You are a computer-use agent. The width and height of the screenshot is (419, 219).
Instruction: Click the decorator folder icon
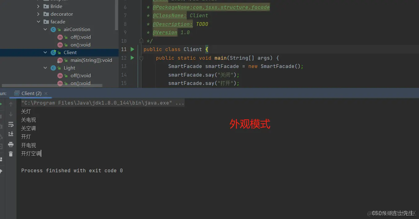tap(46, 14)
